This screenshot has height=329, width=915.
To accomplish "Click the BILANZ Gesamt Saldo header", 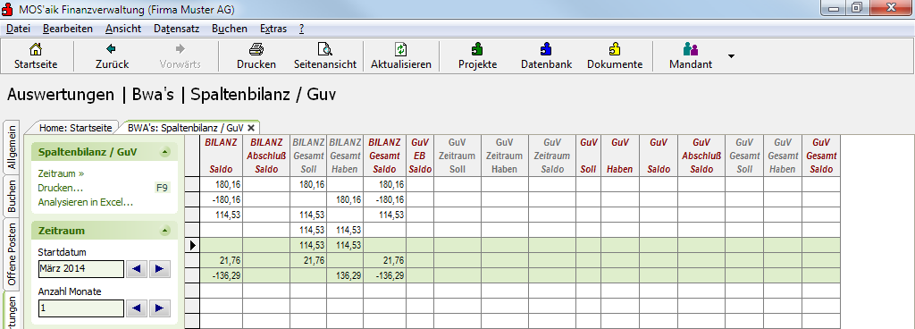I will pos(384,156).
